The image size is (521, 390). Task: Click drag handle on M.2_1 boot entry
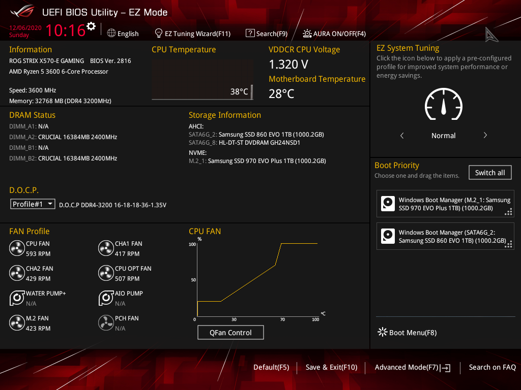[x=508, y=212]
